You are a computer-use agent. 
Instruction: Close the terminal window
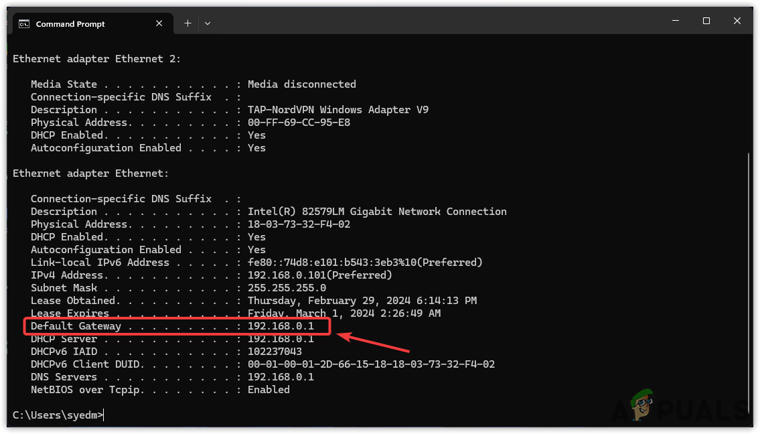[x=737, y=21]
